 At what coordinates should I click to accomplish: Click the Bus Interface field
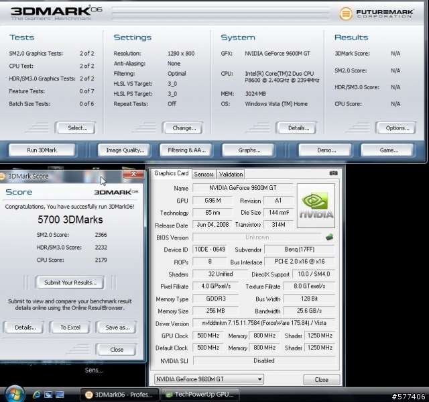tap(300, 262)
